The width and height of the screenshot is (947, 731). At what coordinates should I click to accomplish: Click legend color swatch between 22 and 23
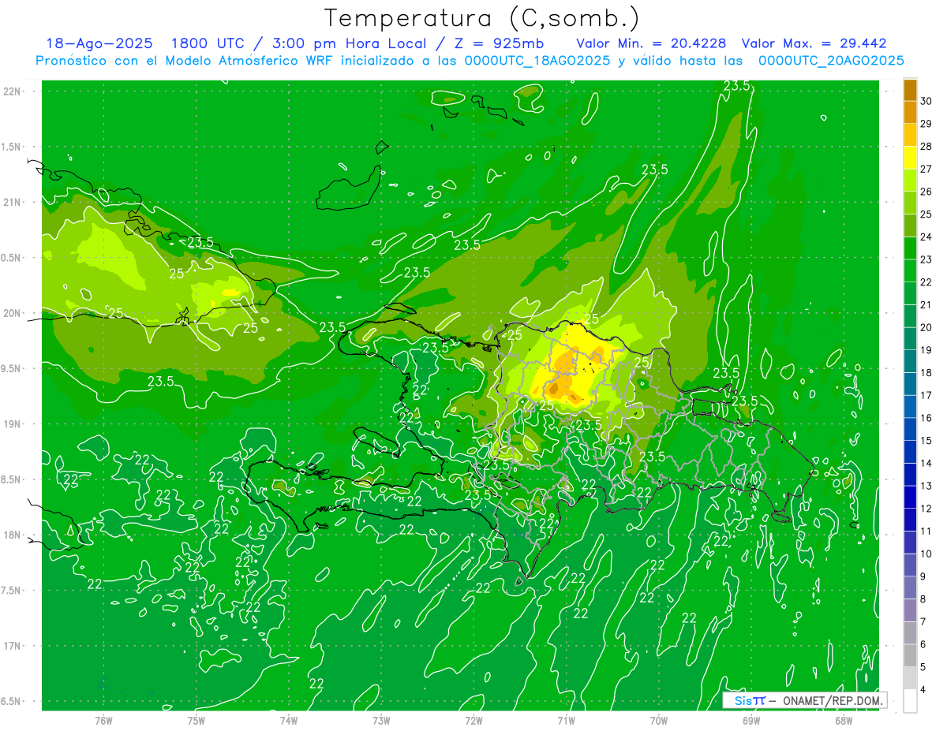click(911, 270)
